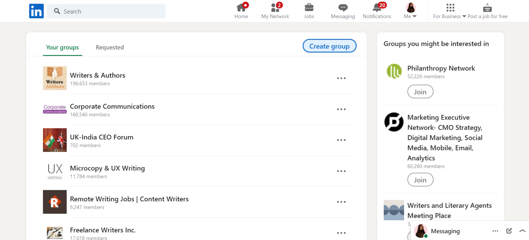This screenshot has height=240, width=529.
Task: Open Writers and Literary Agents logo
Action: point(394,210)
